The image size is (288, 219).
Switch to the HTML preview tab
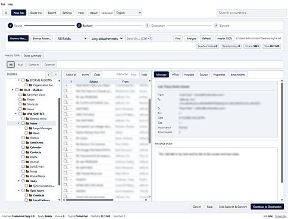click(176, 74)
